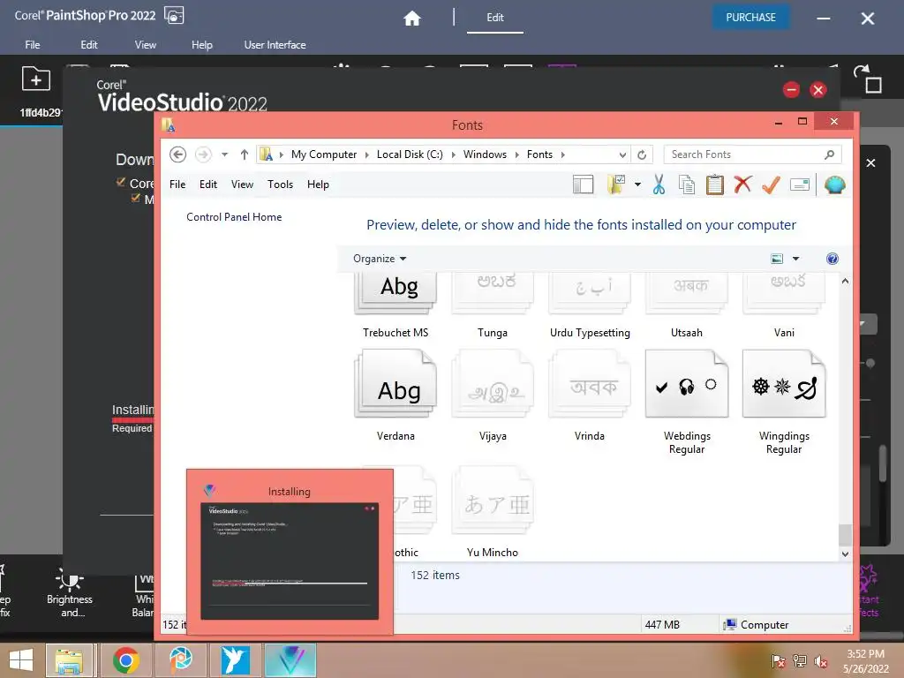Open recent locations dropdown arrow
This screenshot has height=678, width=904.
pos(225,154)
